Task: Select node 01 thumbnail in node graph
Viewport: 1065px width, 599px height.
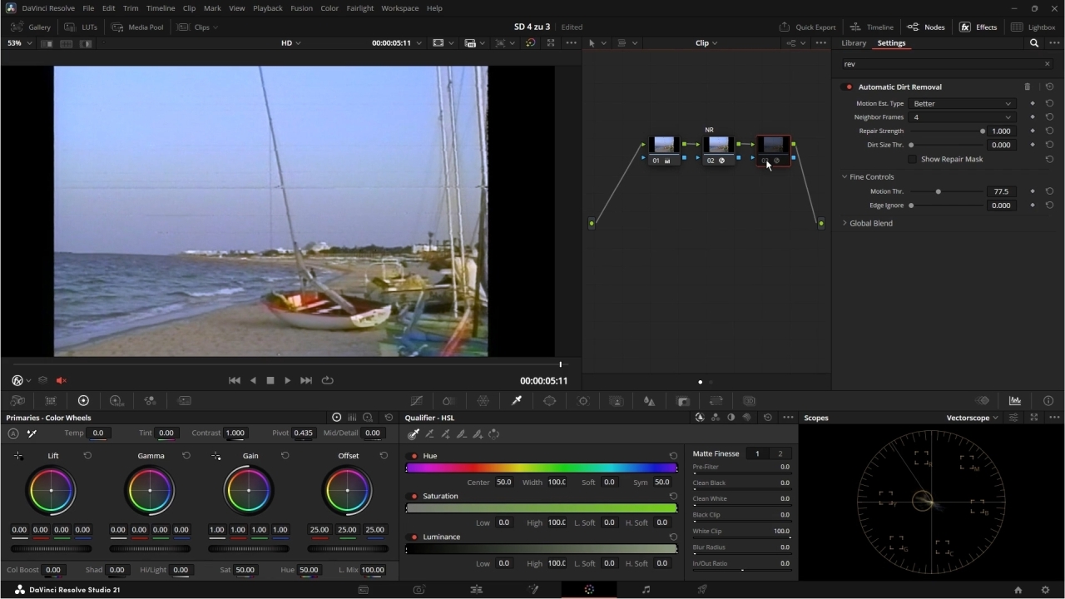Action: click(x=664, y=145)
